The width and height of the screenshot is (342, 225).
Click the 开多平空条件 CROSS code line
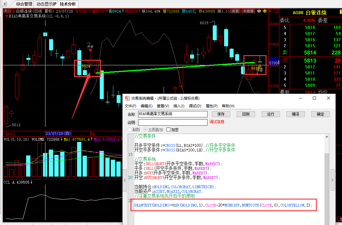pos(185,145)
